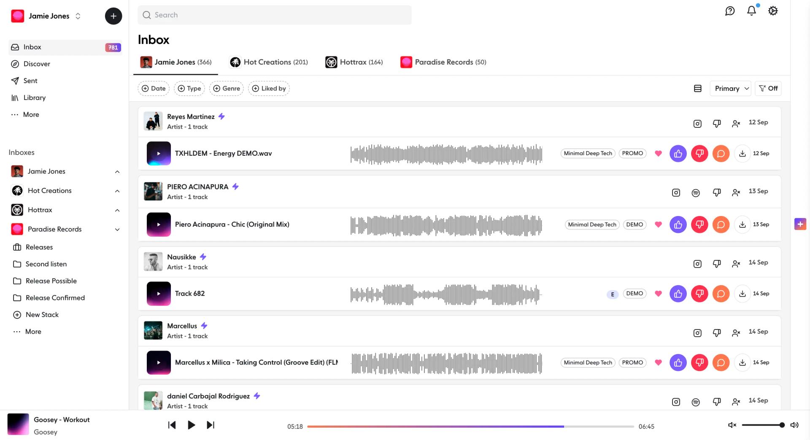Open PIERO ACINAPURA Spotify link

pyautogui.click(x=696, y=193)
